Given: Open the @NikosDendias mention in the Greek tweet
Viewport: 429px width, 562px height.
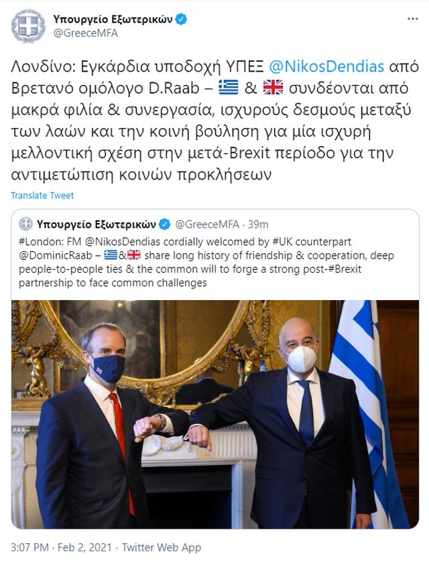Looking at the screenshot, I should [326, 67].
